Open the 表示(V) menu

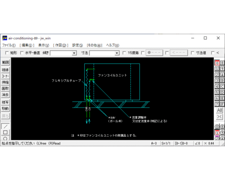click(x=44, y=45)
